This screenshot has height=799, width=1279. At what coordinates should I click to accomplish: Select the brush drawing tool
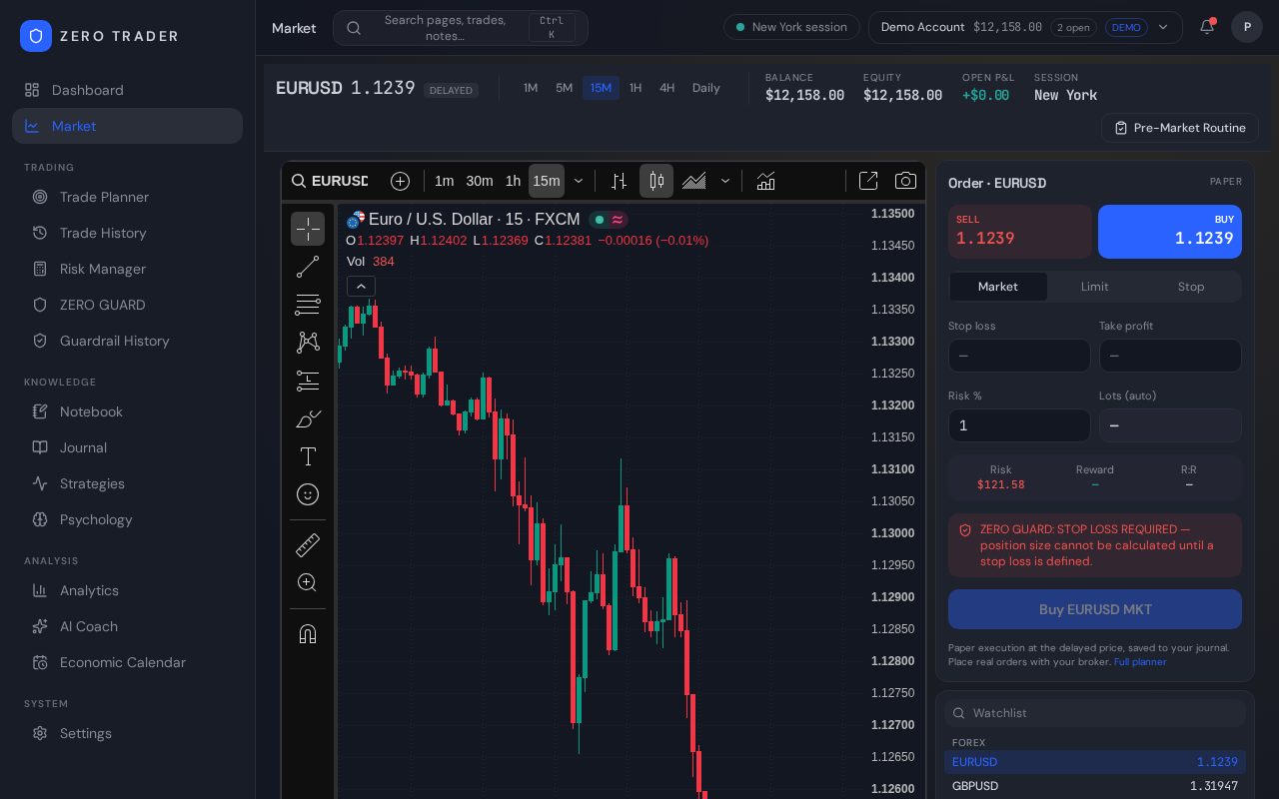click(308, 418)
